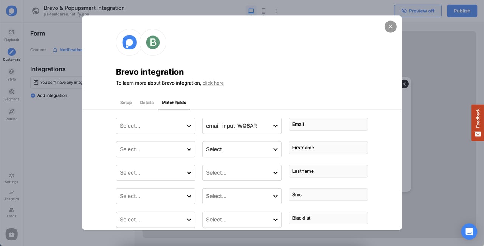
Task: Close the popup preview behind the dialog
Action: [404, 84]
